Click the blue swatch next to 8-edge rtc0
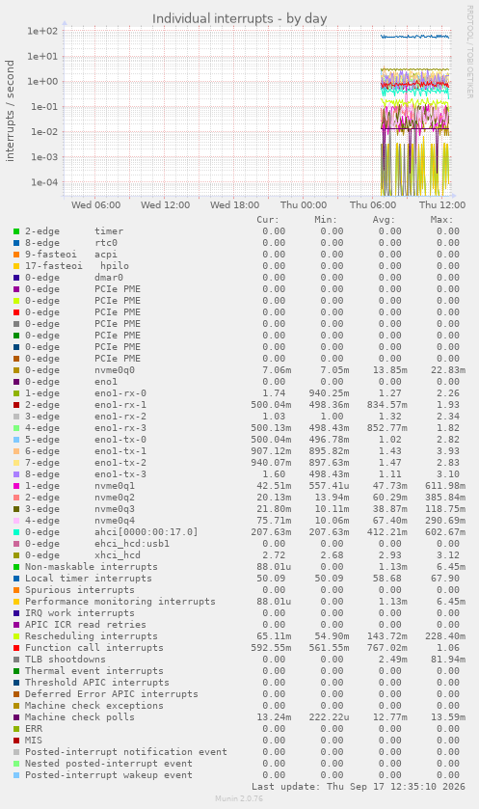This screenshot has height=809, width=479. [x=16, y=242]
